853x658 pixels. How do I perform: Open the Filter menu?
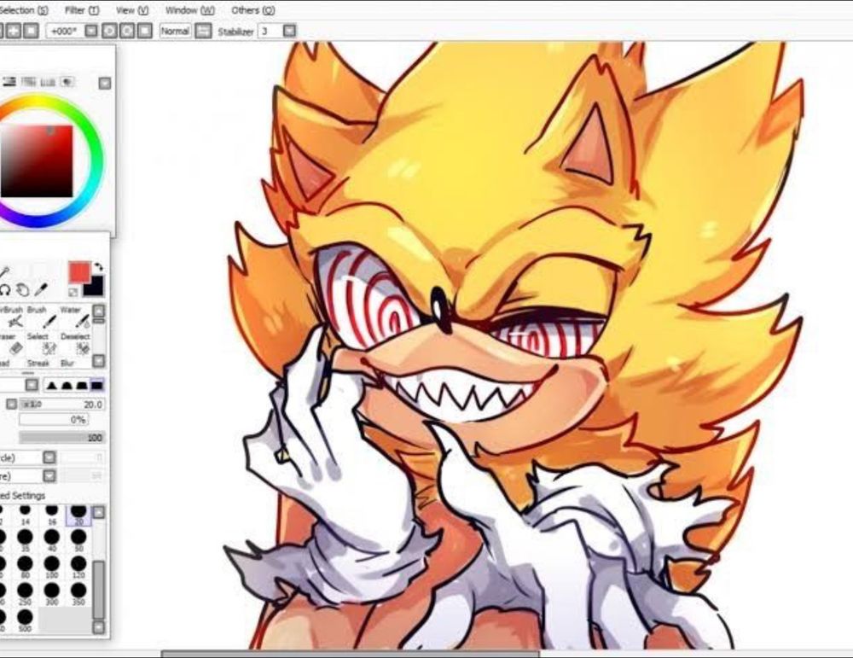[x=82, y=10]
